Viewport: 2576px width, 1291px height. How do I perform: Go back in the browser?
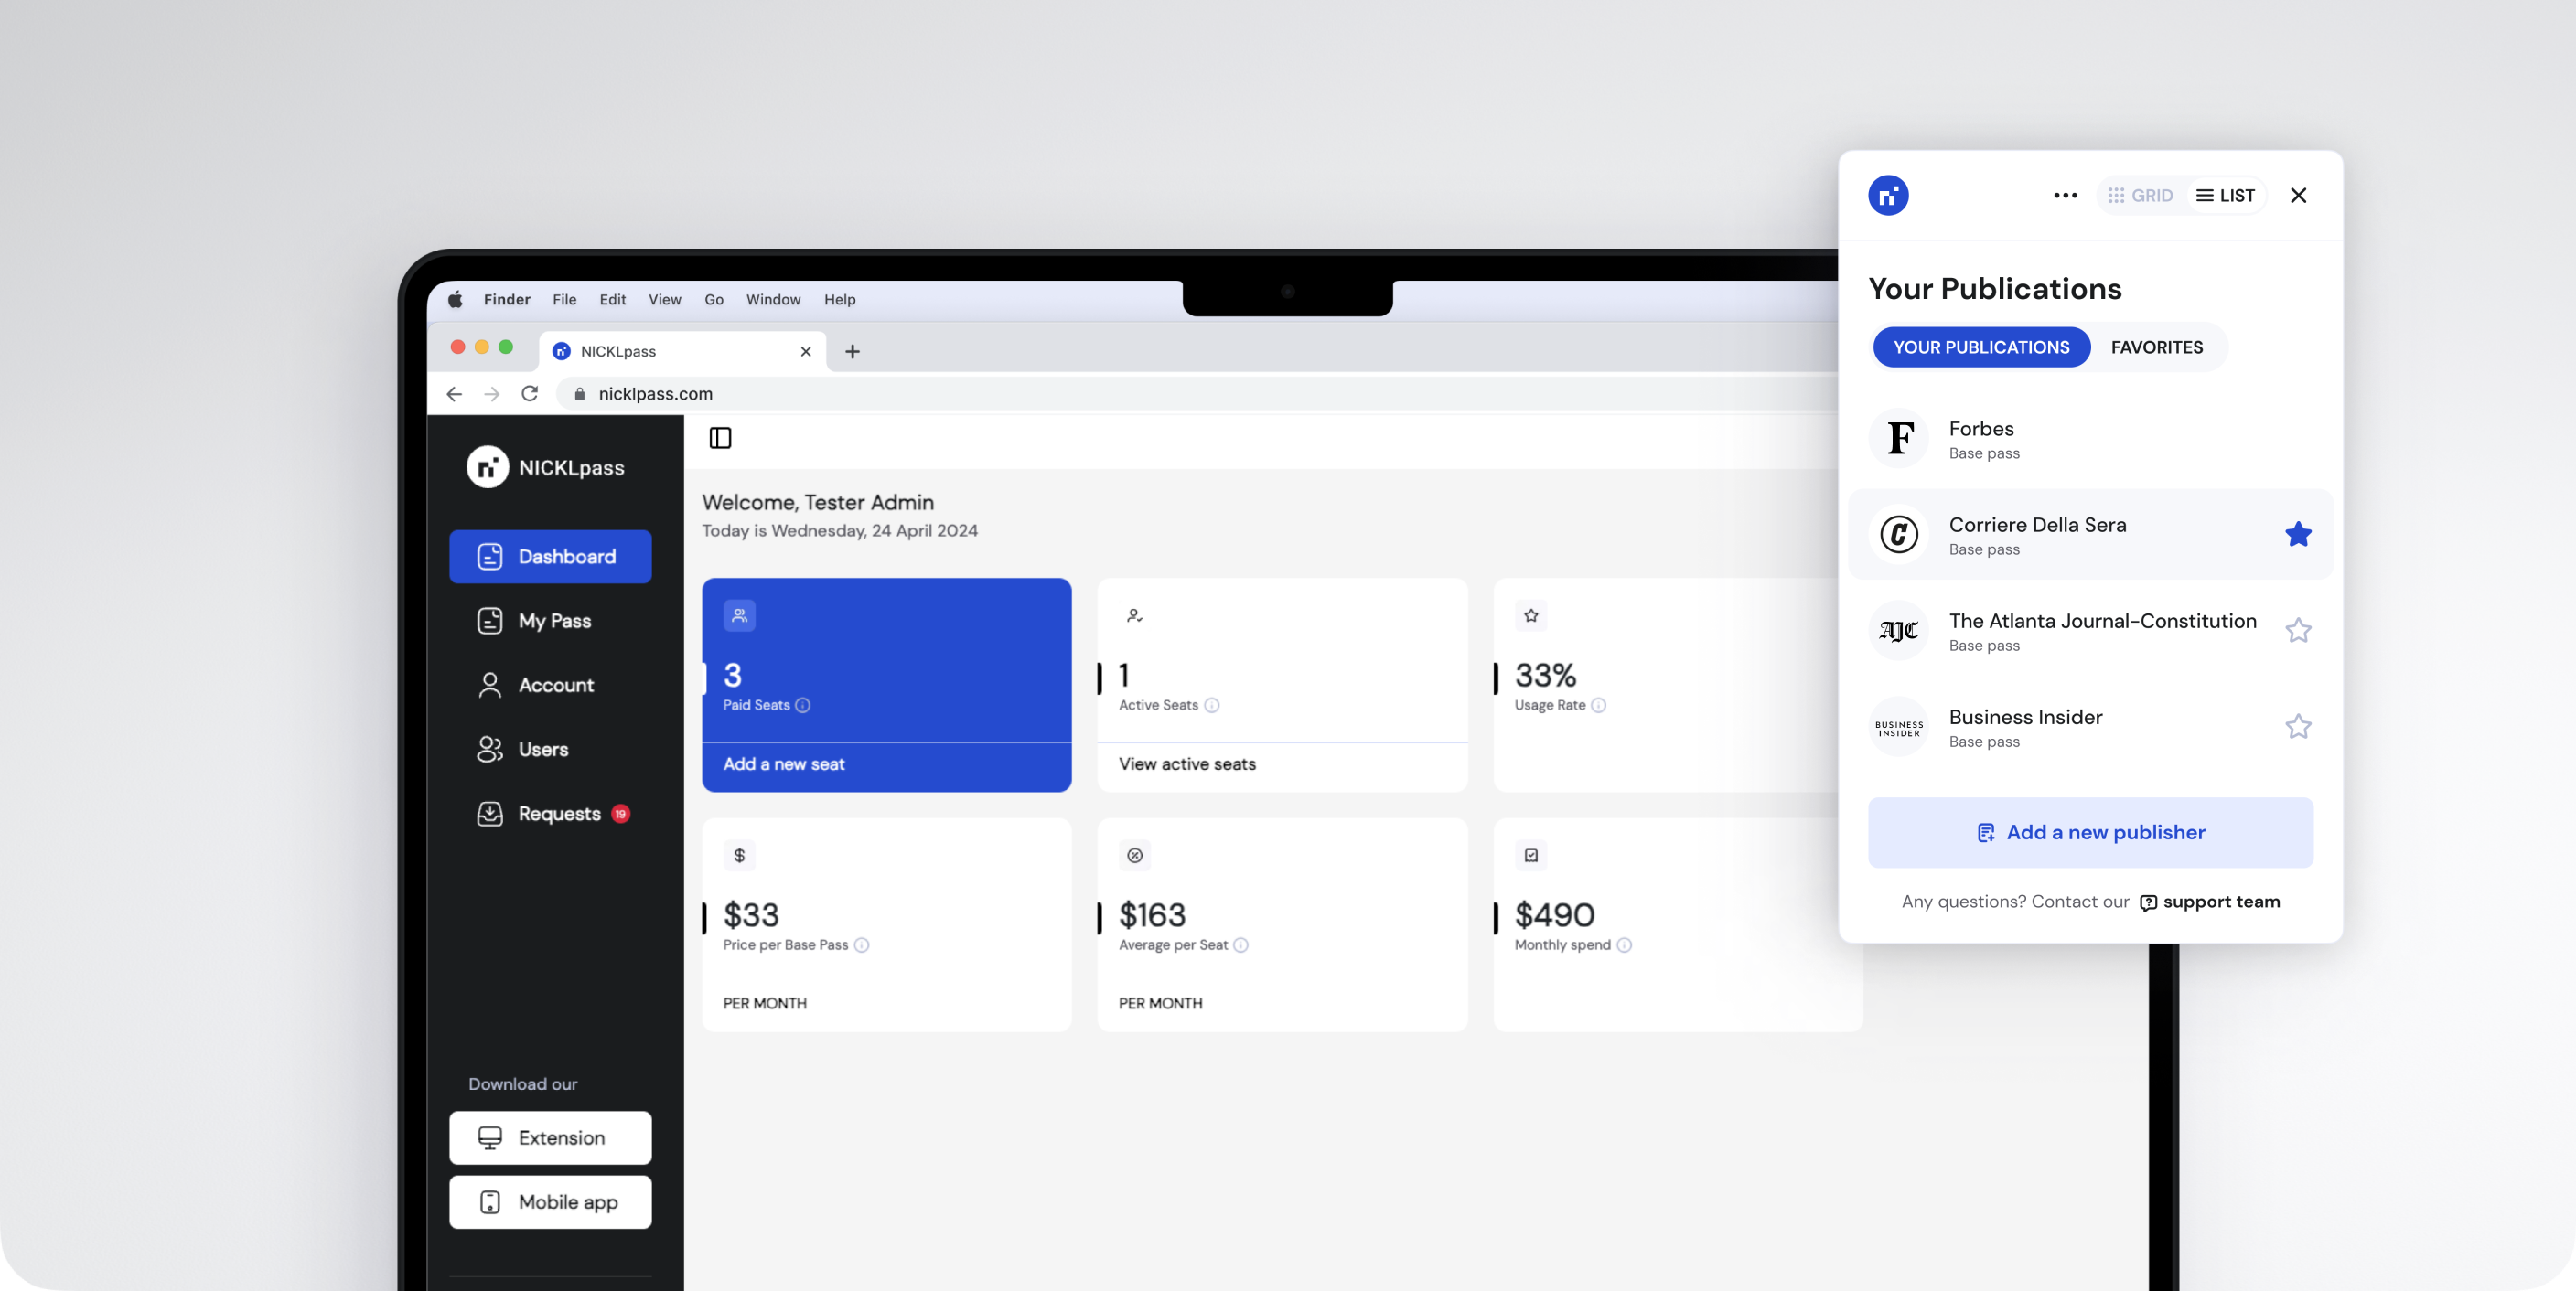tap(454, 394)
